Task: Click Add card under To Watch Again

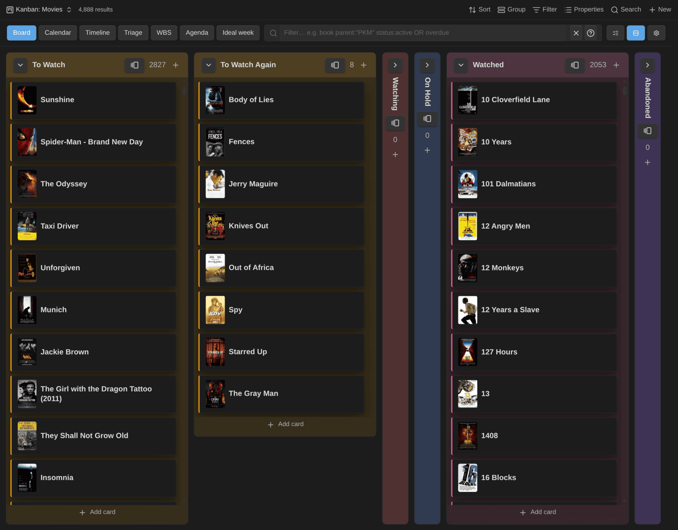Action: tap(285, 424)
